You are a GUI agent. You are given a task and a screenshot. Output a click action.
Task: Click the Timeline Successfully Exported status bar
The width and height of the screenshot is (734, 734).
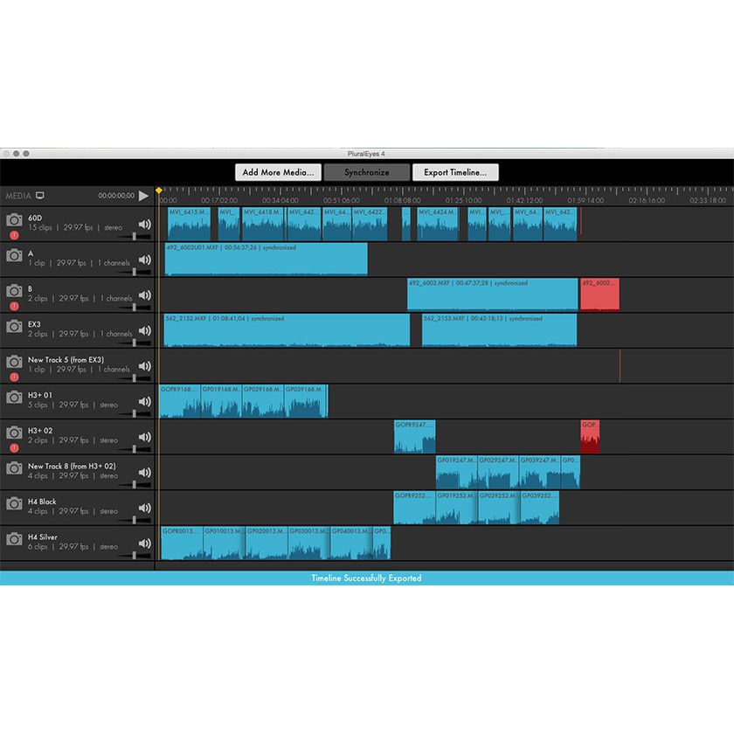pyautogui.click(x=367, y=578)
